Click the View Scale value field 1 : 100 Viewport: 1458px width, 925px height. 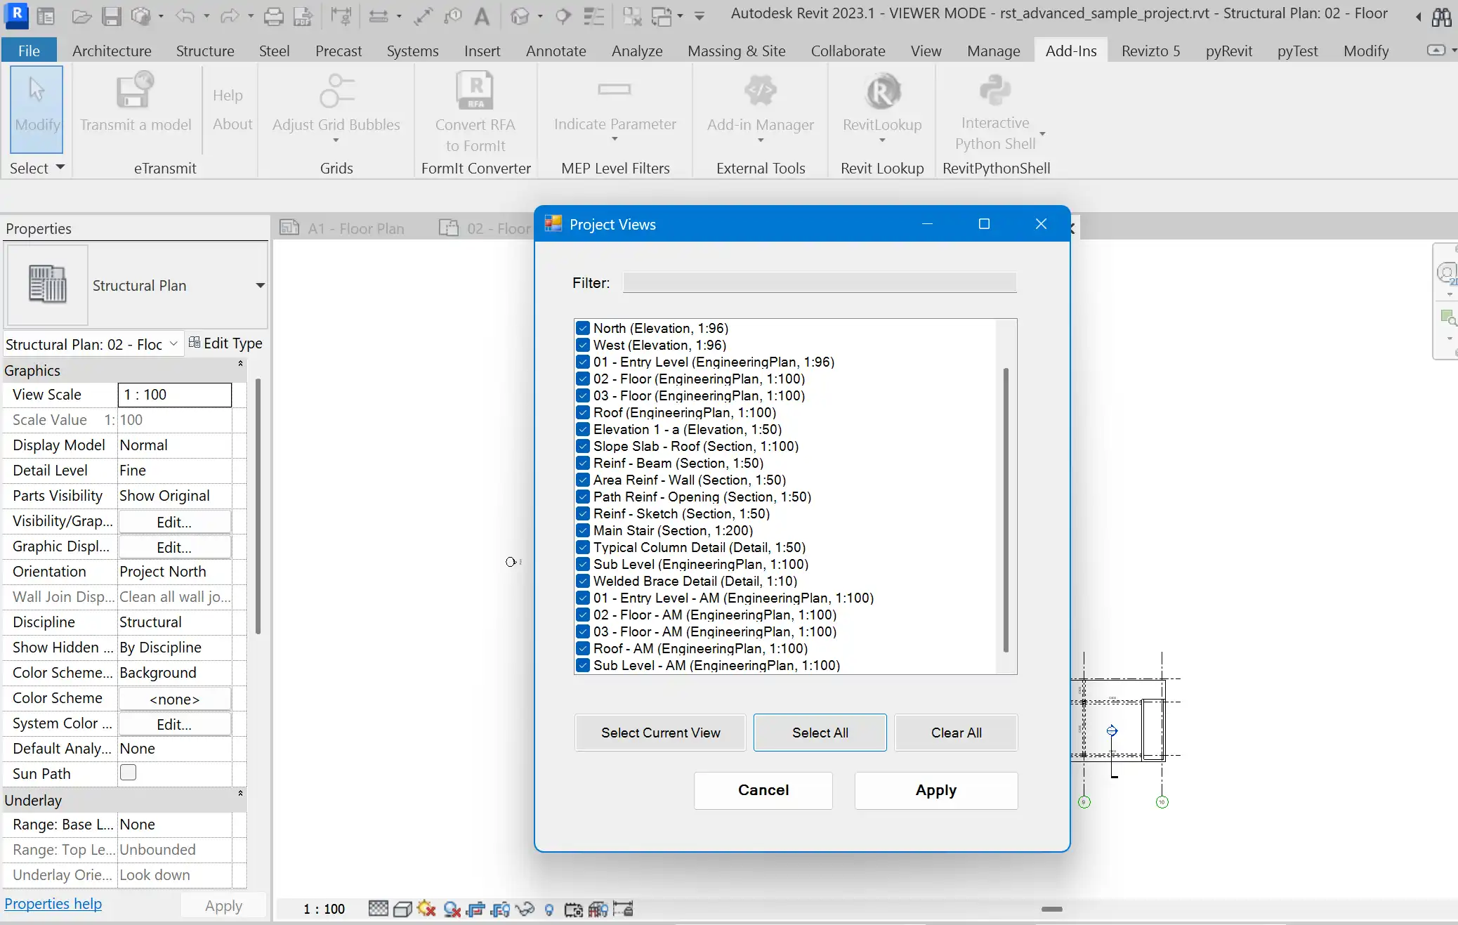(174, 395)
